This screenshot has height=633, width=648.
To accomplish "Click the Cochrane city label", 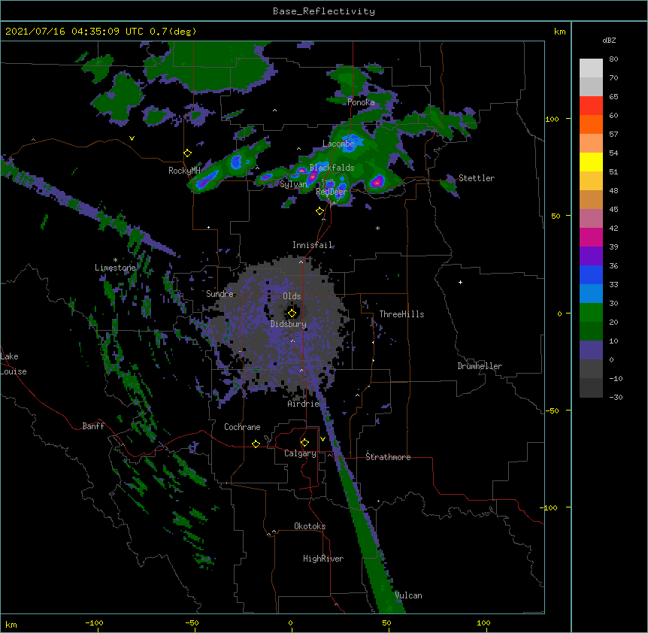I will (242, 427).
